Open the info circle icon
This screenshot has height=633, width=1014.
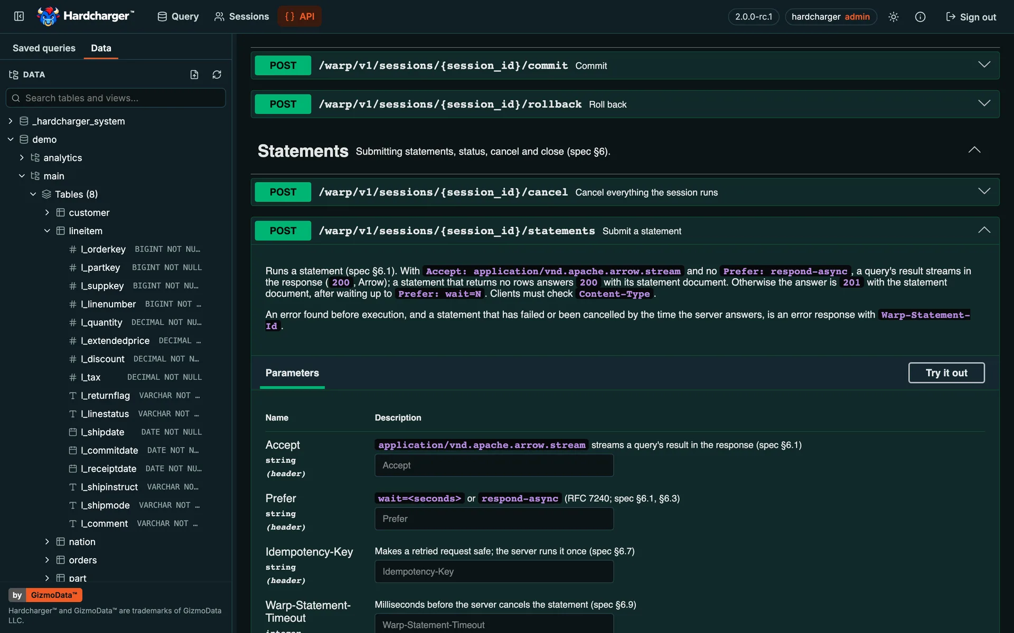[x=920, y=17]
